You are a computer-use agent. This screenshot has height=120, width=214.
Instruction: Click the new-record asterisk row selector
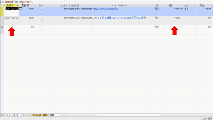click(x=2, y=30)
